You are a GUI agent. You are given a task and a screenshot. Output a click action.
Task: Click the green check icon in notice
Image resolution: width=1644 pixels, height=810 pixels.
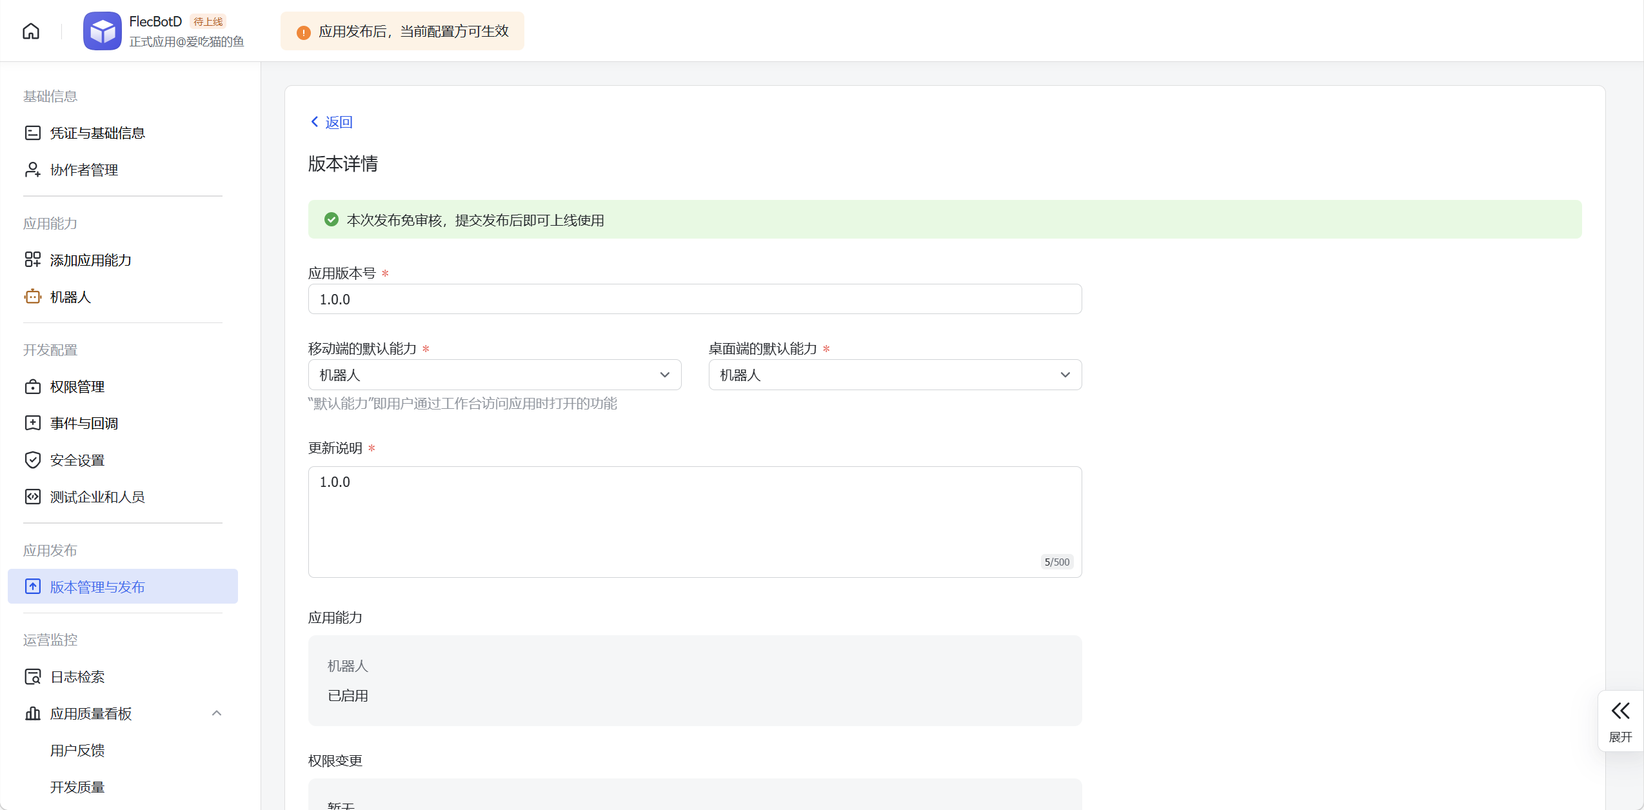(332, 220)
